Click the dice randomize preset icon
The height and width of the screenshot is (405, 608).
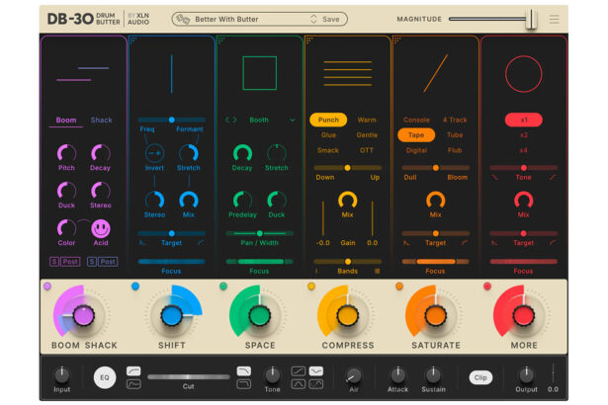[x=183, y=19]
